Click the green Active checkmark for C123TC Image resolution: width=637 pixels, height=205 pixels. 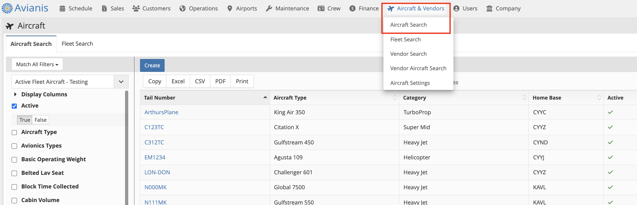coord(610,127)
